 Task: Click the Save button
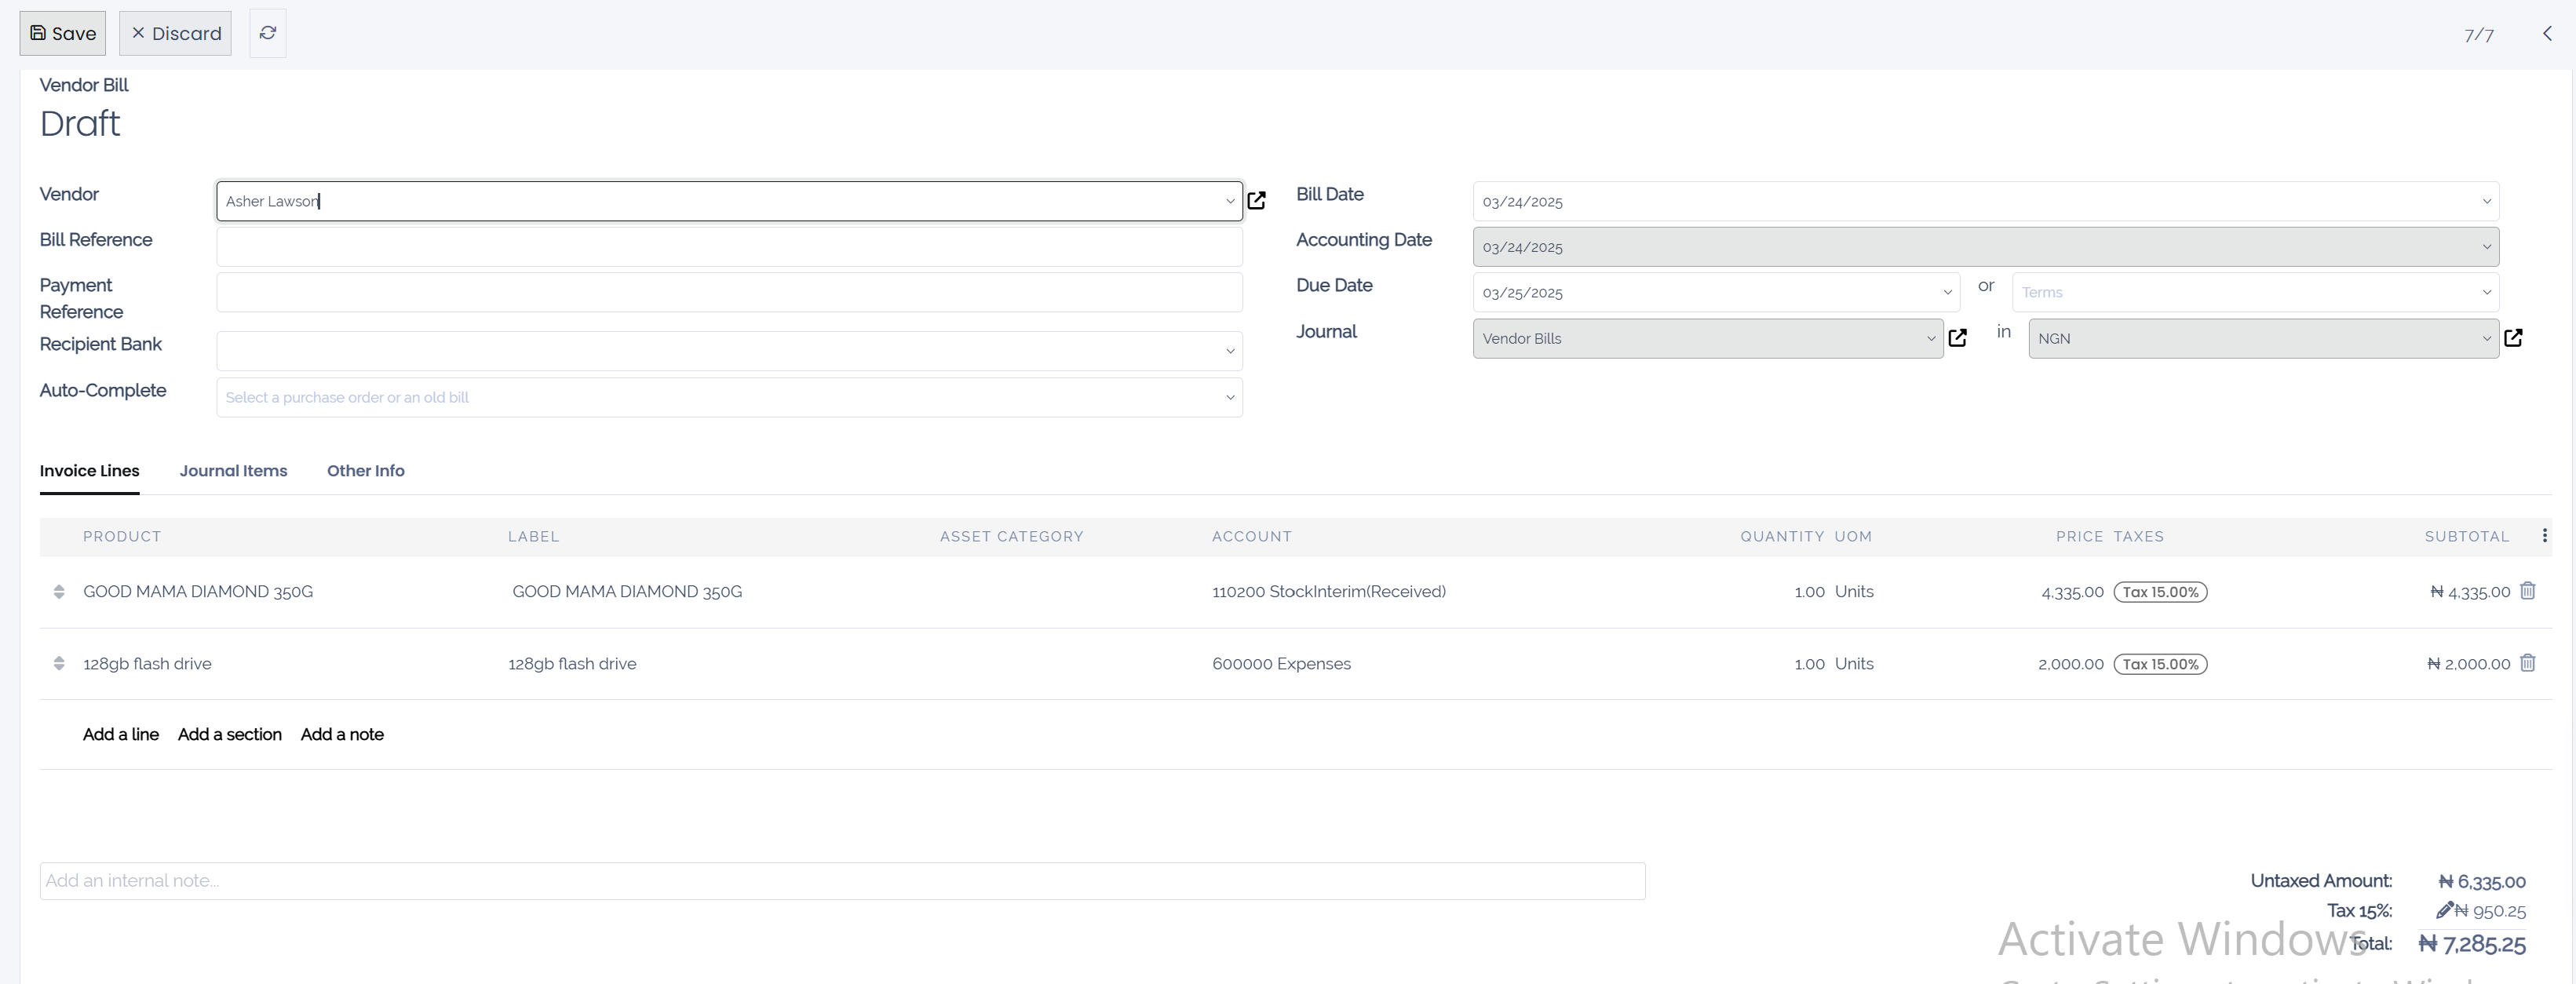(x=63, y=34)
